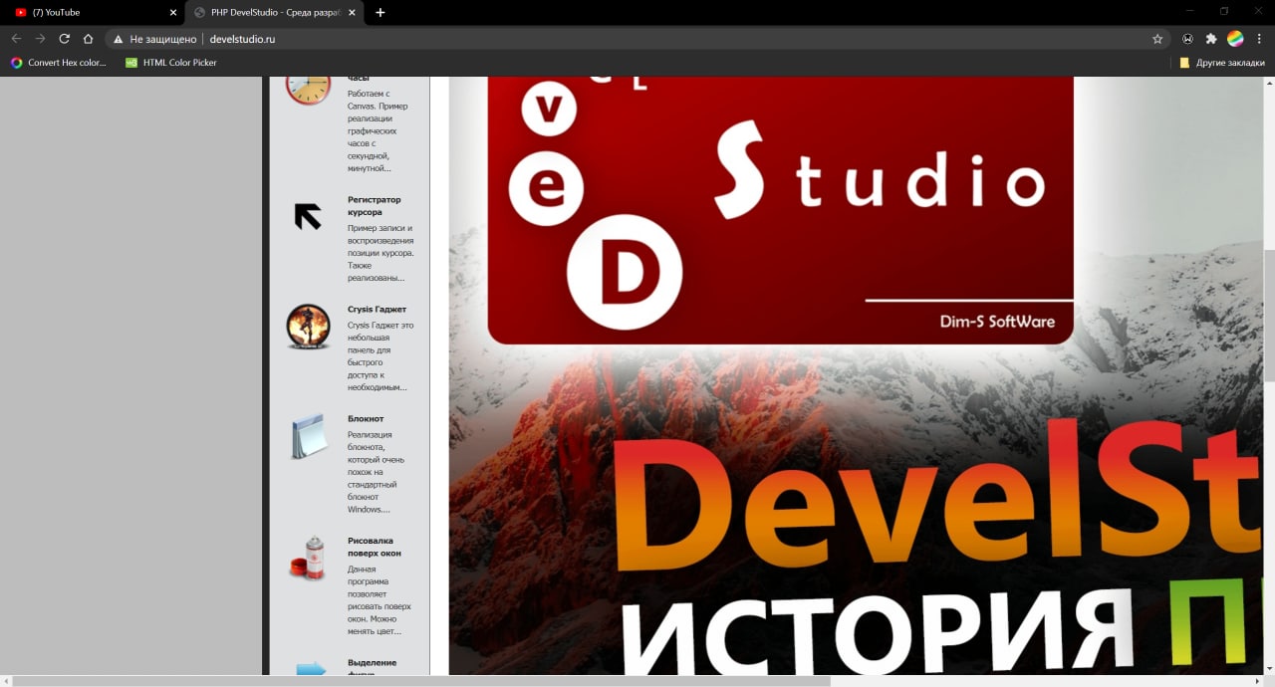
Task: Open the Chrome profile avatar
Action: click(x=1235, y=39)
